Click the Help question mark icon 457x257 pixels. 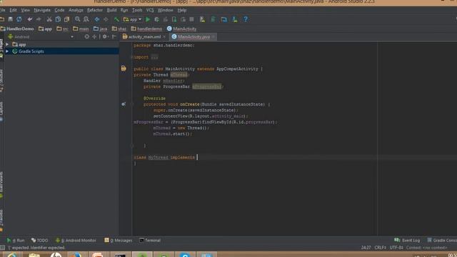(x=246, y=19)
